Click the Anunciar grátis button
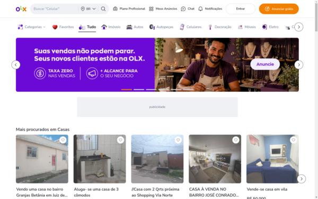Viewport: 318px width, 199px height. tap(279, 8)
